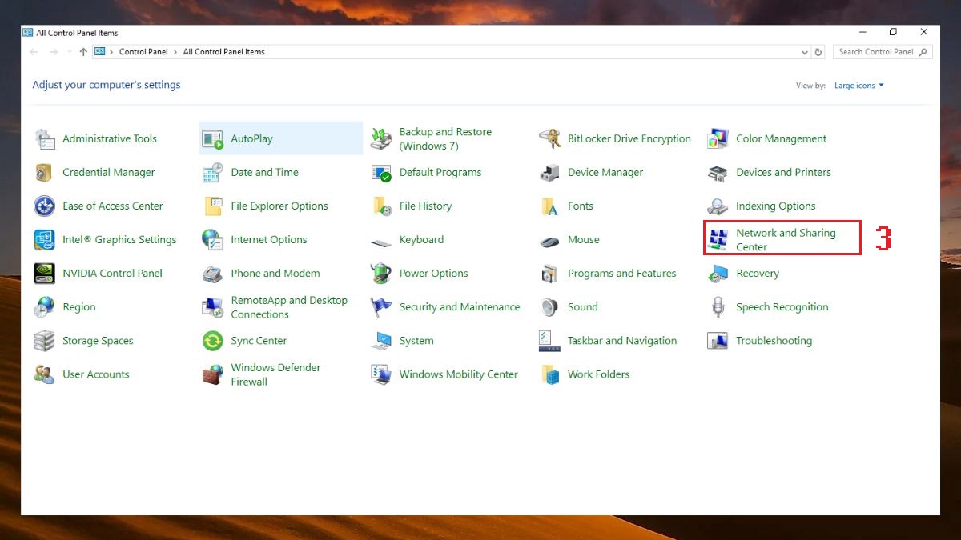The image size is (961, 540).
Task: Open the Windows Mobility Center link
Action: (x=459, y=374)
